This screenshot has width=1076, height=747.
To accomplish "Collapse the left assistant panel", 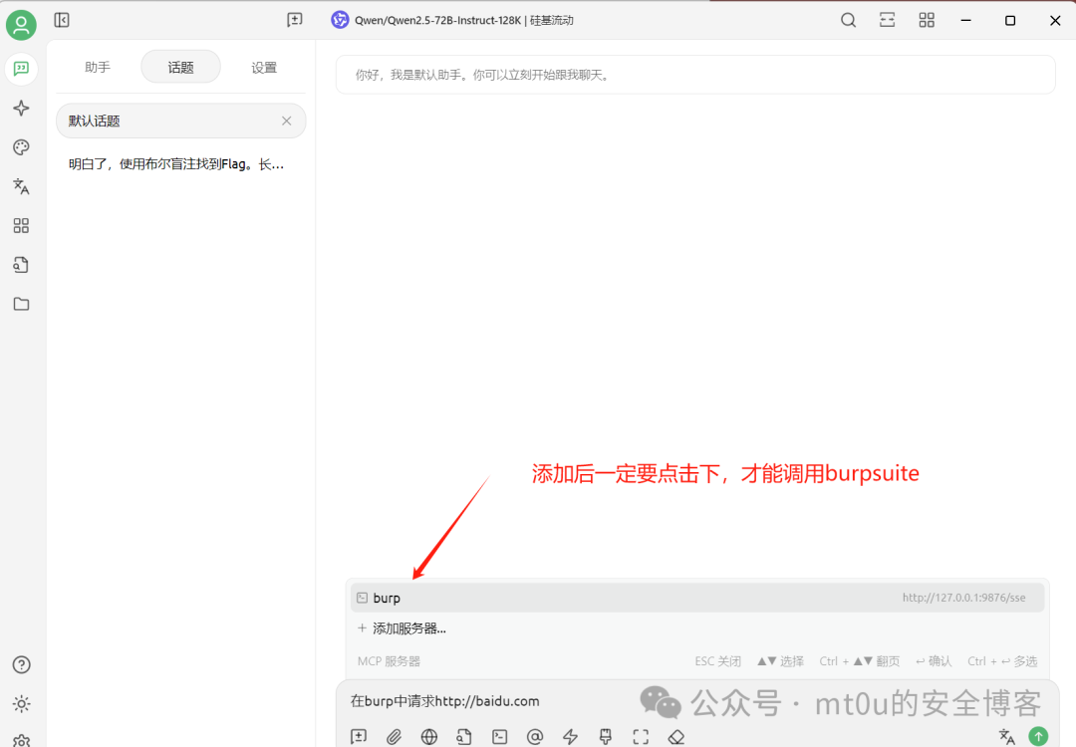I will (x=62, y=20).
